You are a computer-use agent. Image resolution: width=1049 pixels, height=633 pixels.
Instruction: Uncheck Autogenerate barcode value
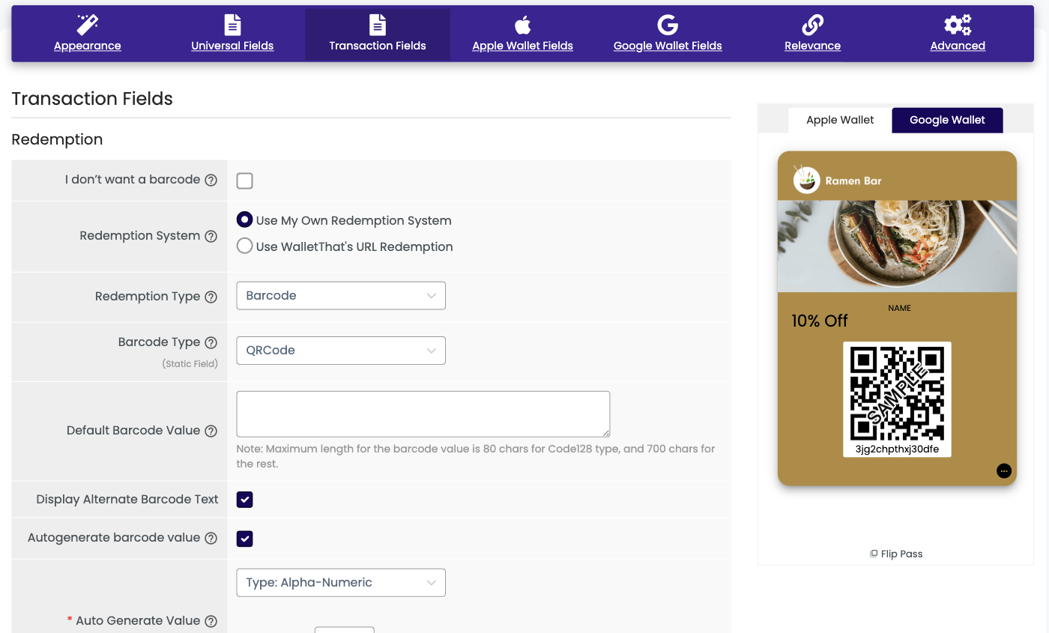(x=244, y=539)
